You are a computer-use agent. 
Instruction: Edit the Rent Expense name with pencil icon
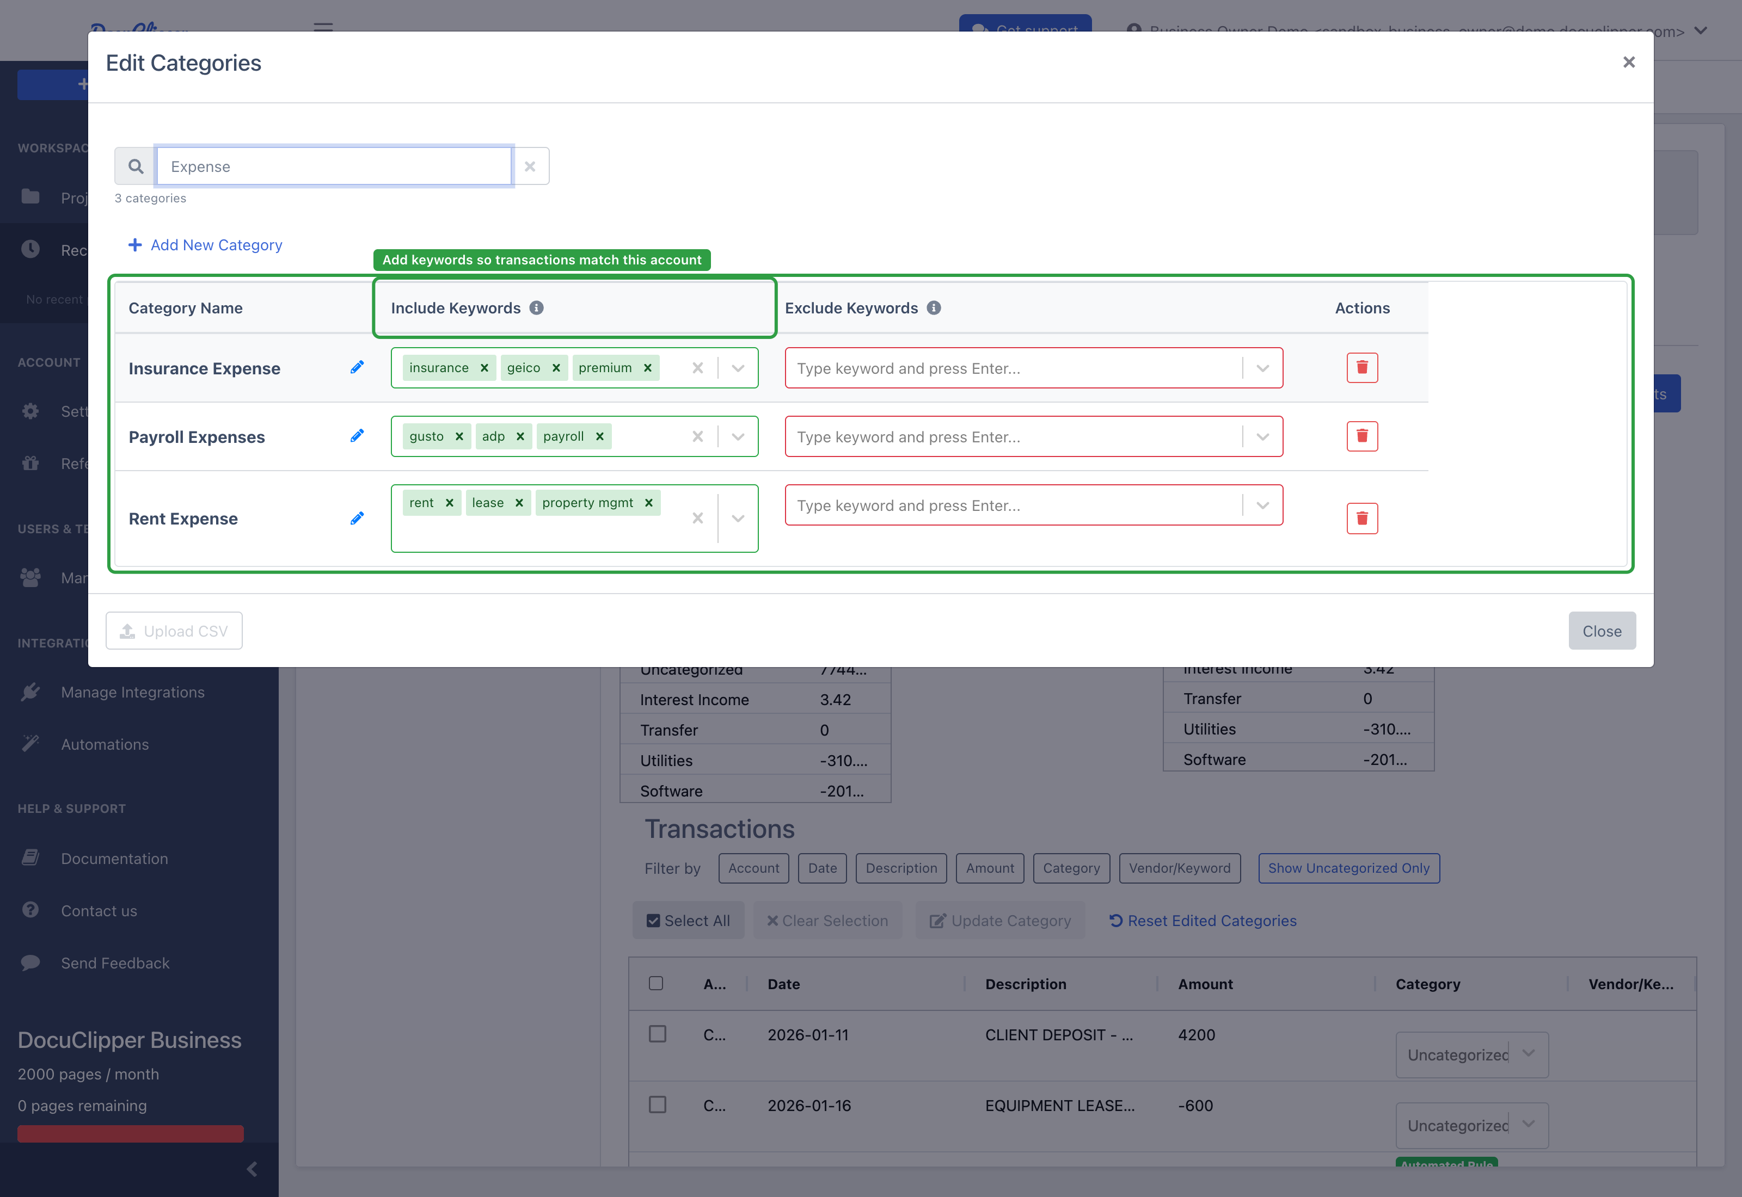pos(357,519)
